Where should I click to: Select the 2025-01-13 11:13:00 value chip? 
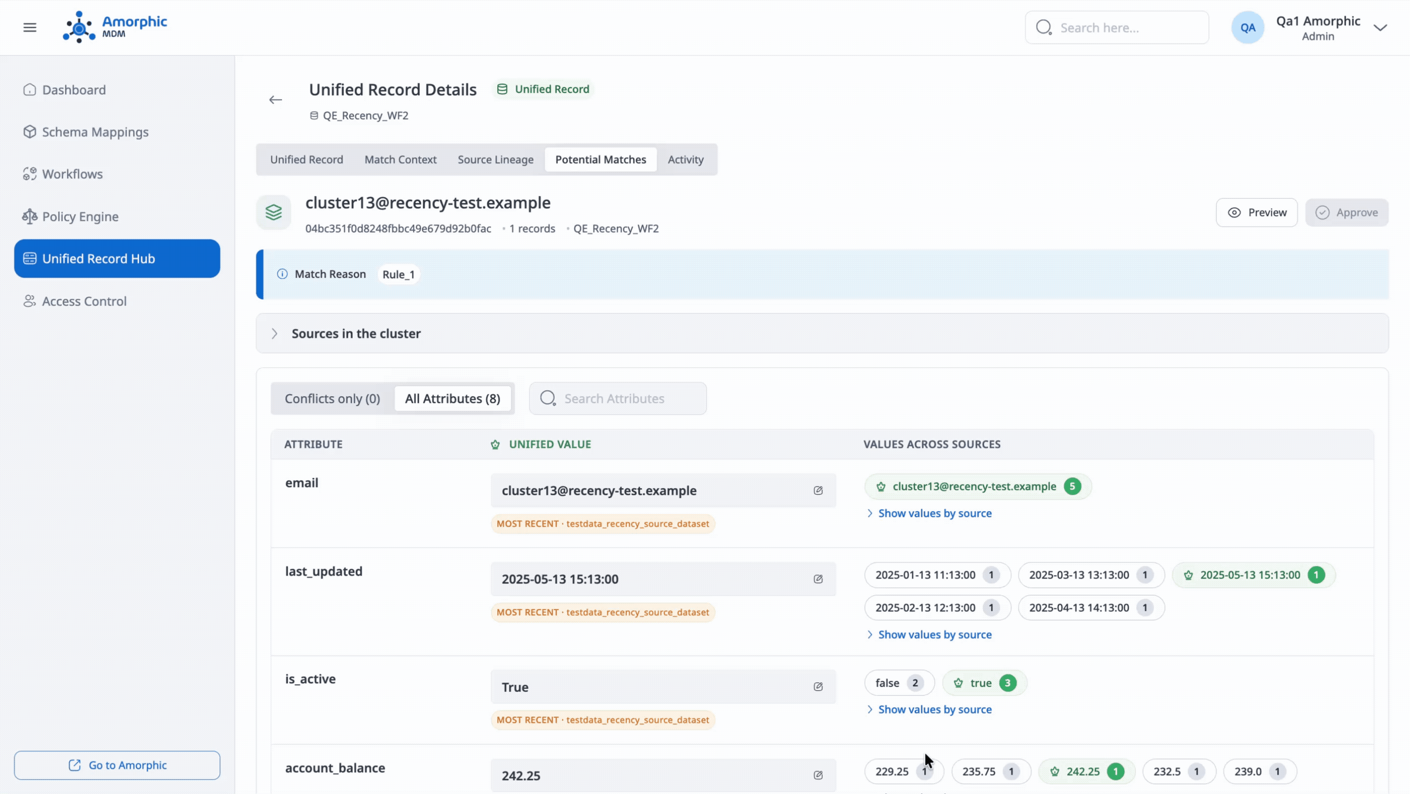click(937, 575)
